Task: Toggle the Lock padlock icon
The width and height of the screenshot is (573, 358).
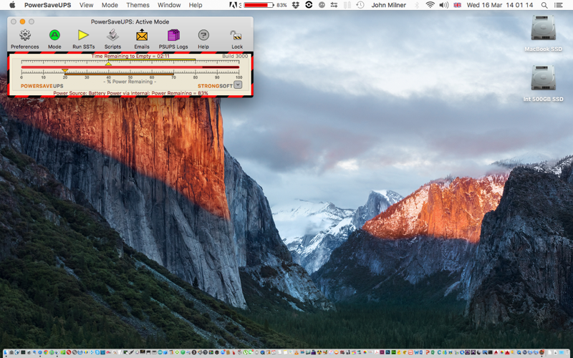Action: point(237,35)
